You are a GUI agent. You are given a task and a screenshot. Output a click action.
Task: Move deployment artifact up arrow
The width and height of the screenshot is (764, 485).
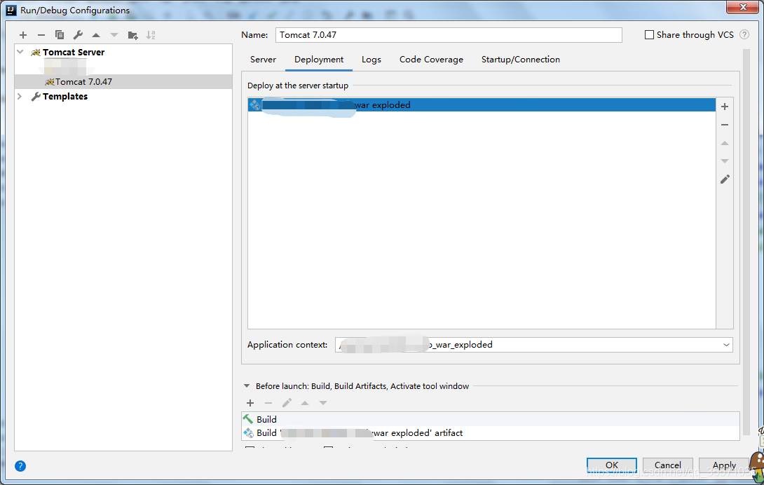(x=725, y=143)
